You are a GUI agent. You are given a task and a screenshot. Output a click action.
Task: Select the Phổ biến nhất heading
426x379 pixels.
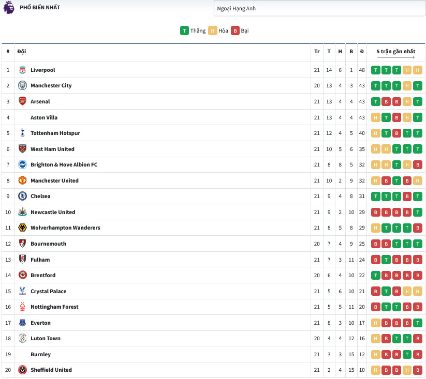click(40, 8)
